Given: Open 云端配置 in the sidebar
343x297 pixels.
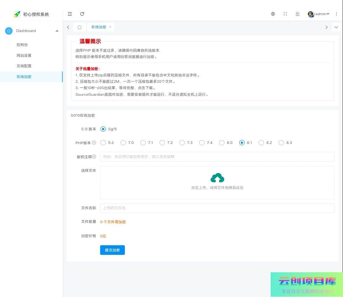Looking at the screenshot, I should point(24,66).
